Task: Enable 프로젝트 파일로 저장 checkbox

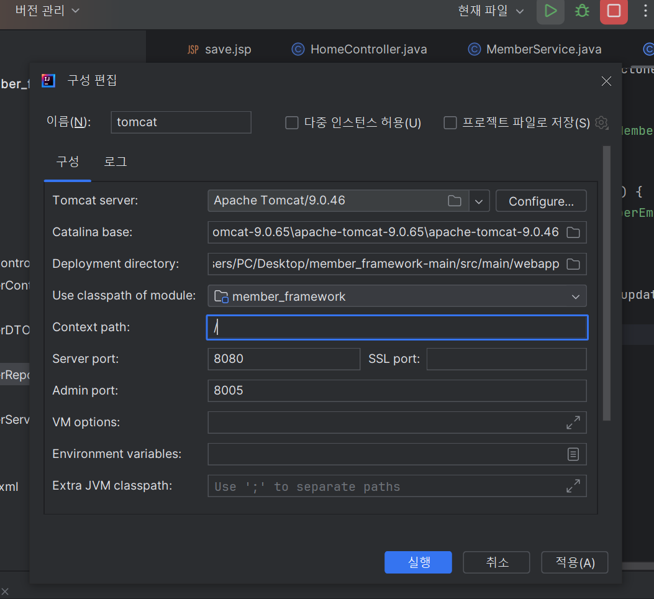Action: pos(450,123)
